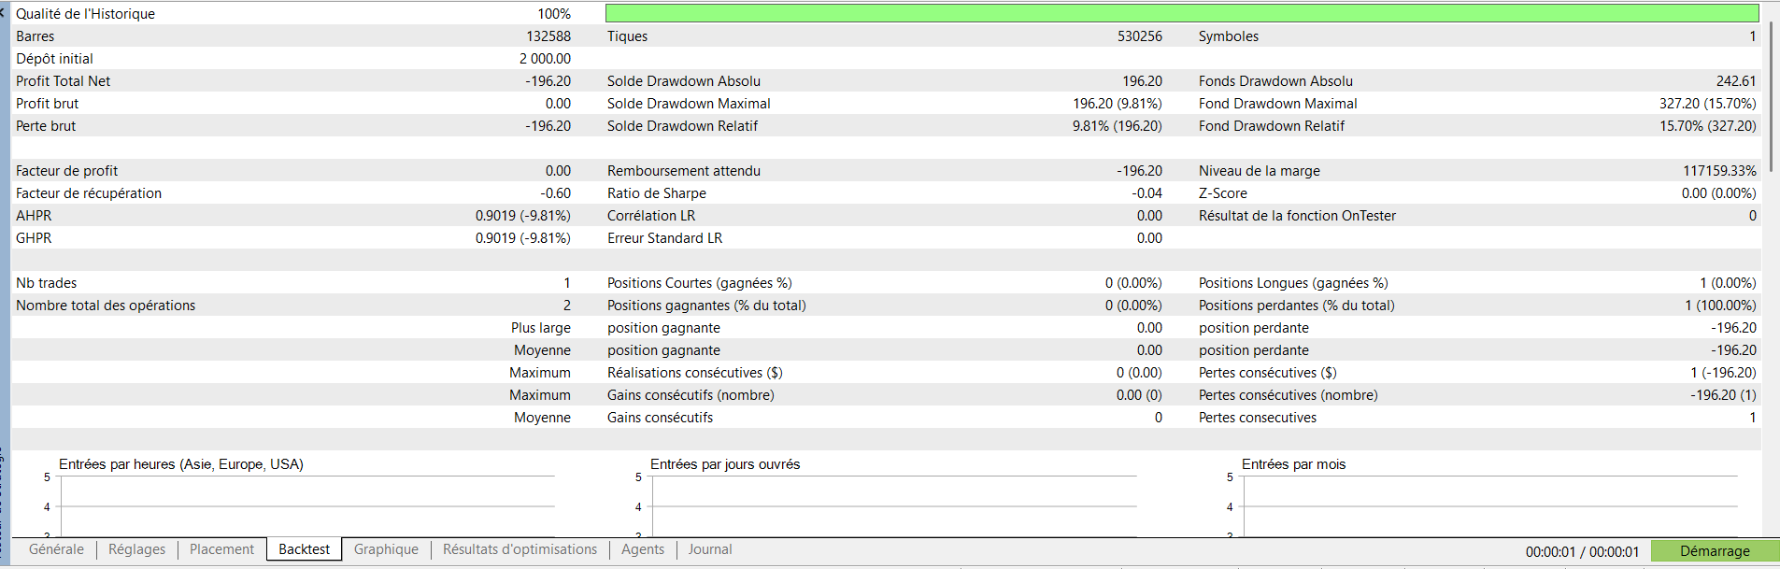Click the Entrées par jours ouvrés chart
This screenshot has height=569, width=1780.
(x=893, y=505)
